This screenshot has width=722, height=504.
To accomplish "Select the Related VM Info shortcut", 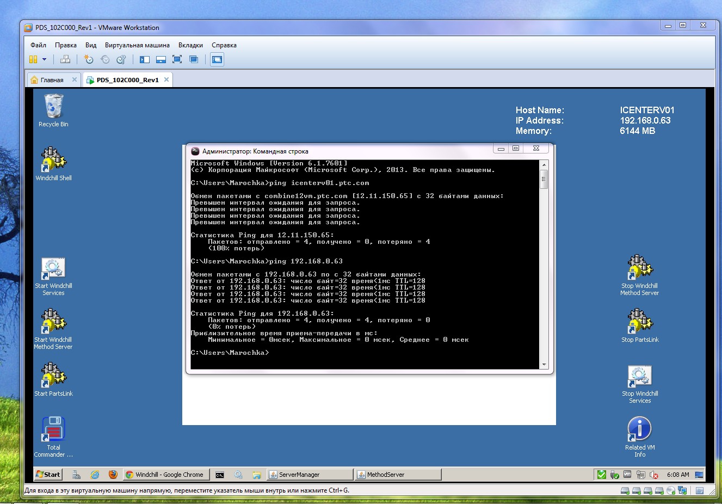I will 640,437.
